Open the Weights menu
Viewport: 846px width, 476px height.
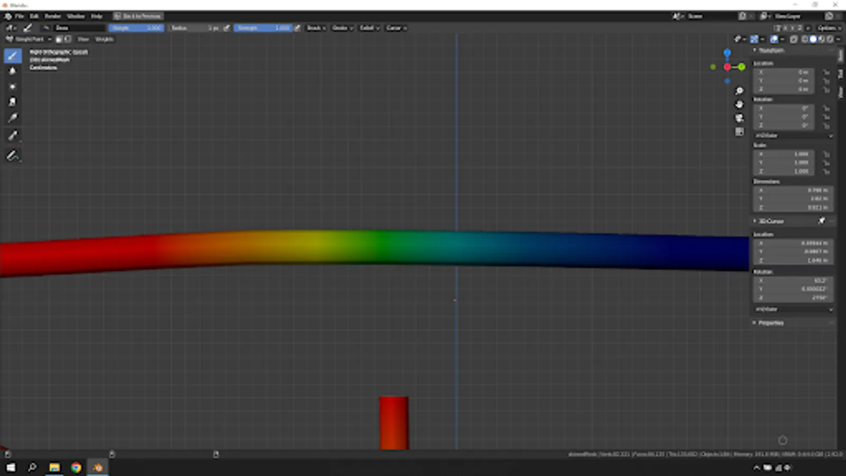(105, 39)
